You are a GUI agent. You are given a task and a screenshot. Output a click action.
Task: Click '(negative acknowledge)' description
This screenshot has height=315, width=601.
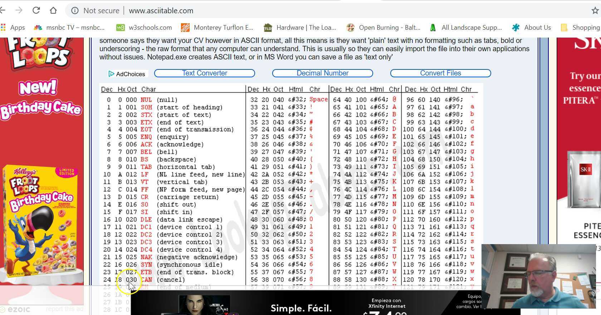197,257
